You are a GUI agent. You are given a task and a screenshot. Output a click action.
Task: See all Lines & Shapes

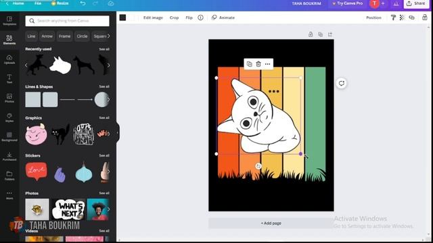[x=104, y=86]
